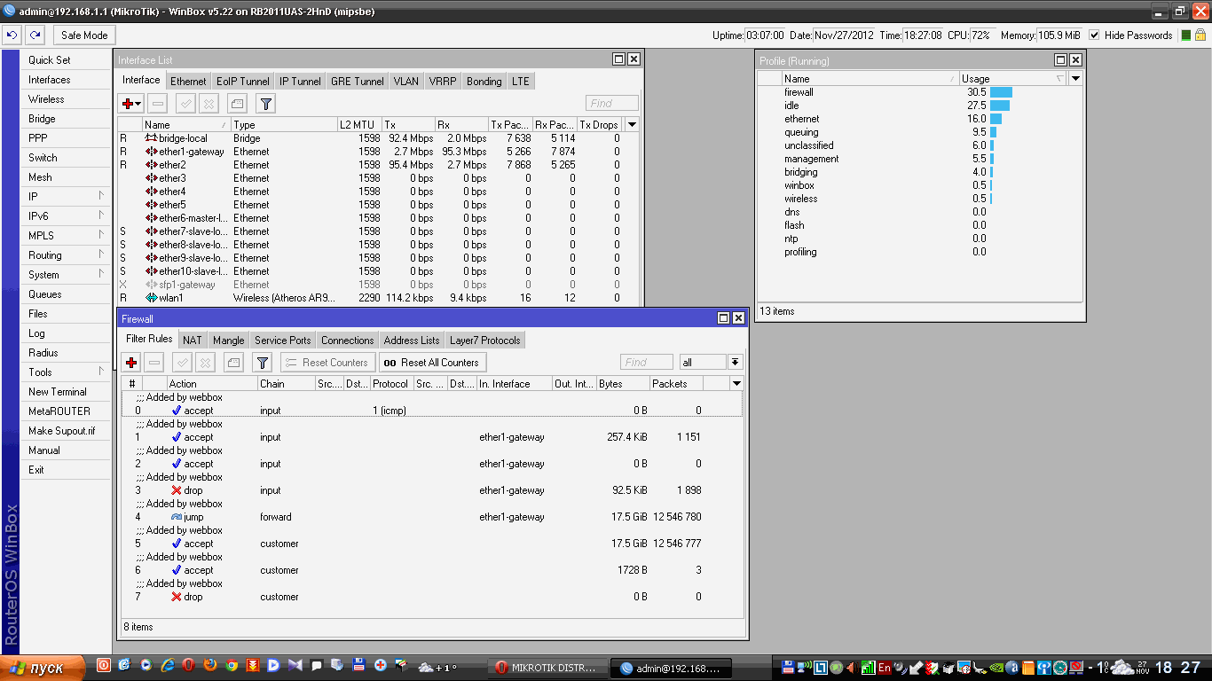Switch to the Ethernet tab
The height and width of the screenshot is (681, 1212).
click(x=188, y=81)
